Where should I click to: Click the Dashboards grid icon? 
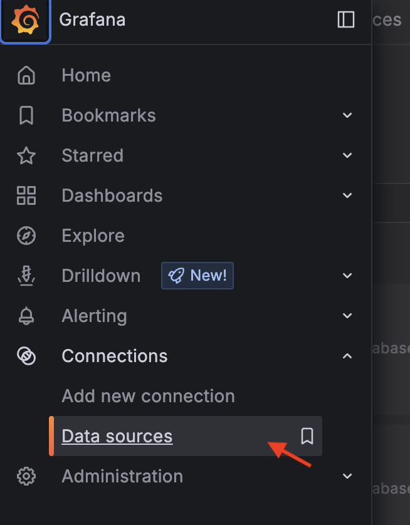tap(26, 195)
